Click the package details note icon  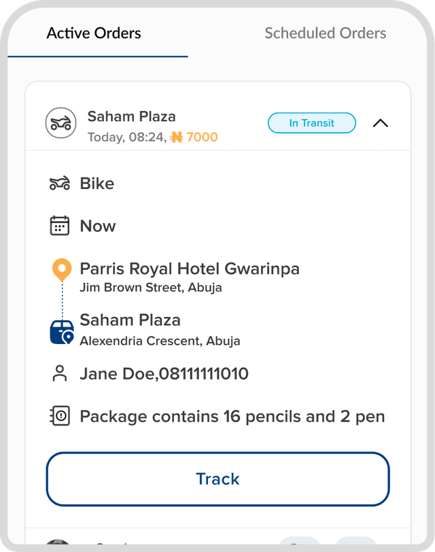coord(60,415)
